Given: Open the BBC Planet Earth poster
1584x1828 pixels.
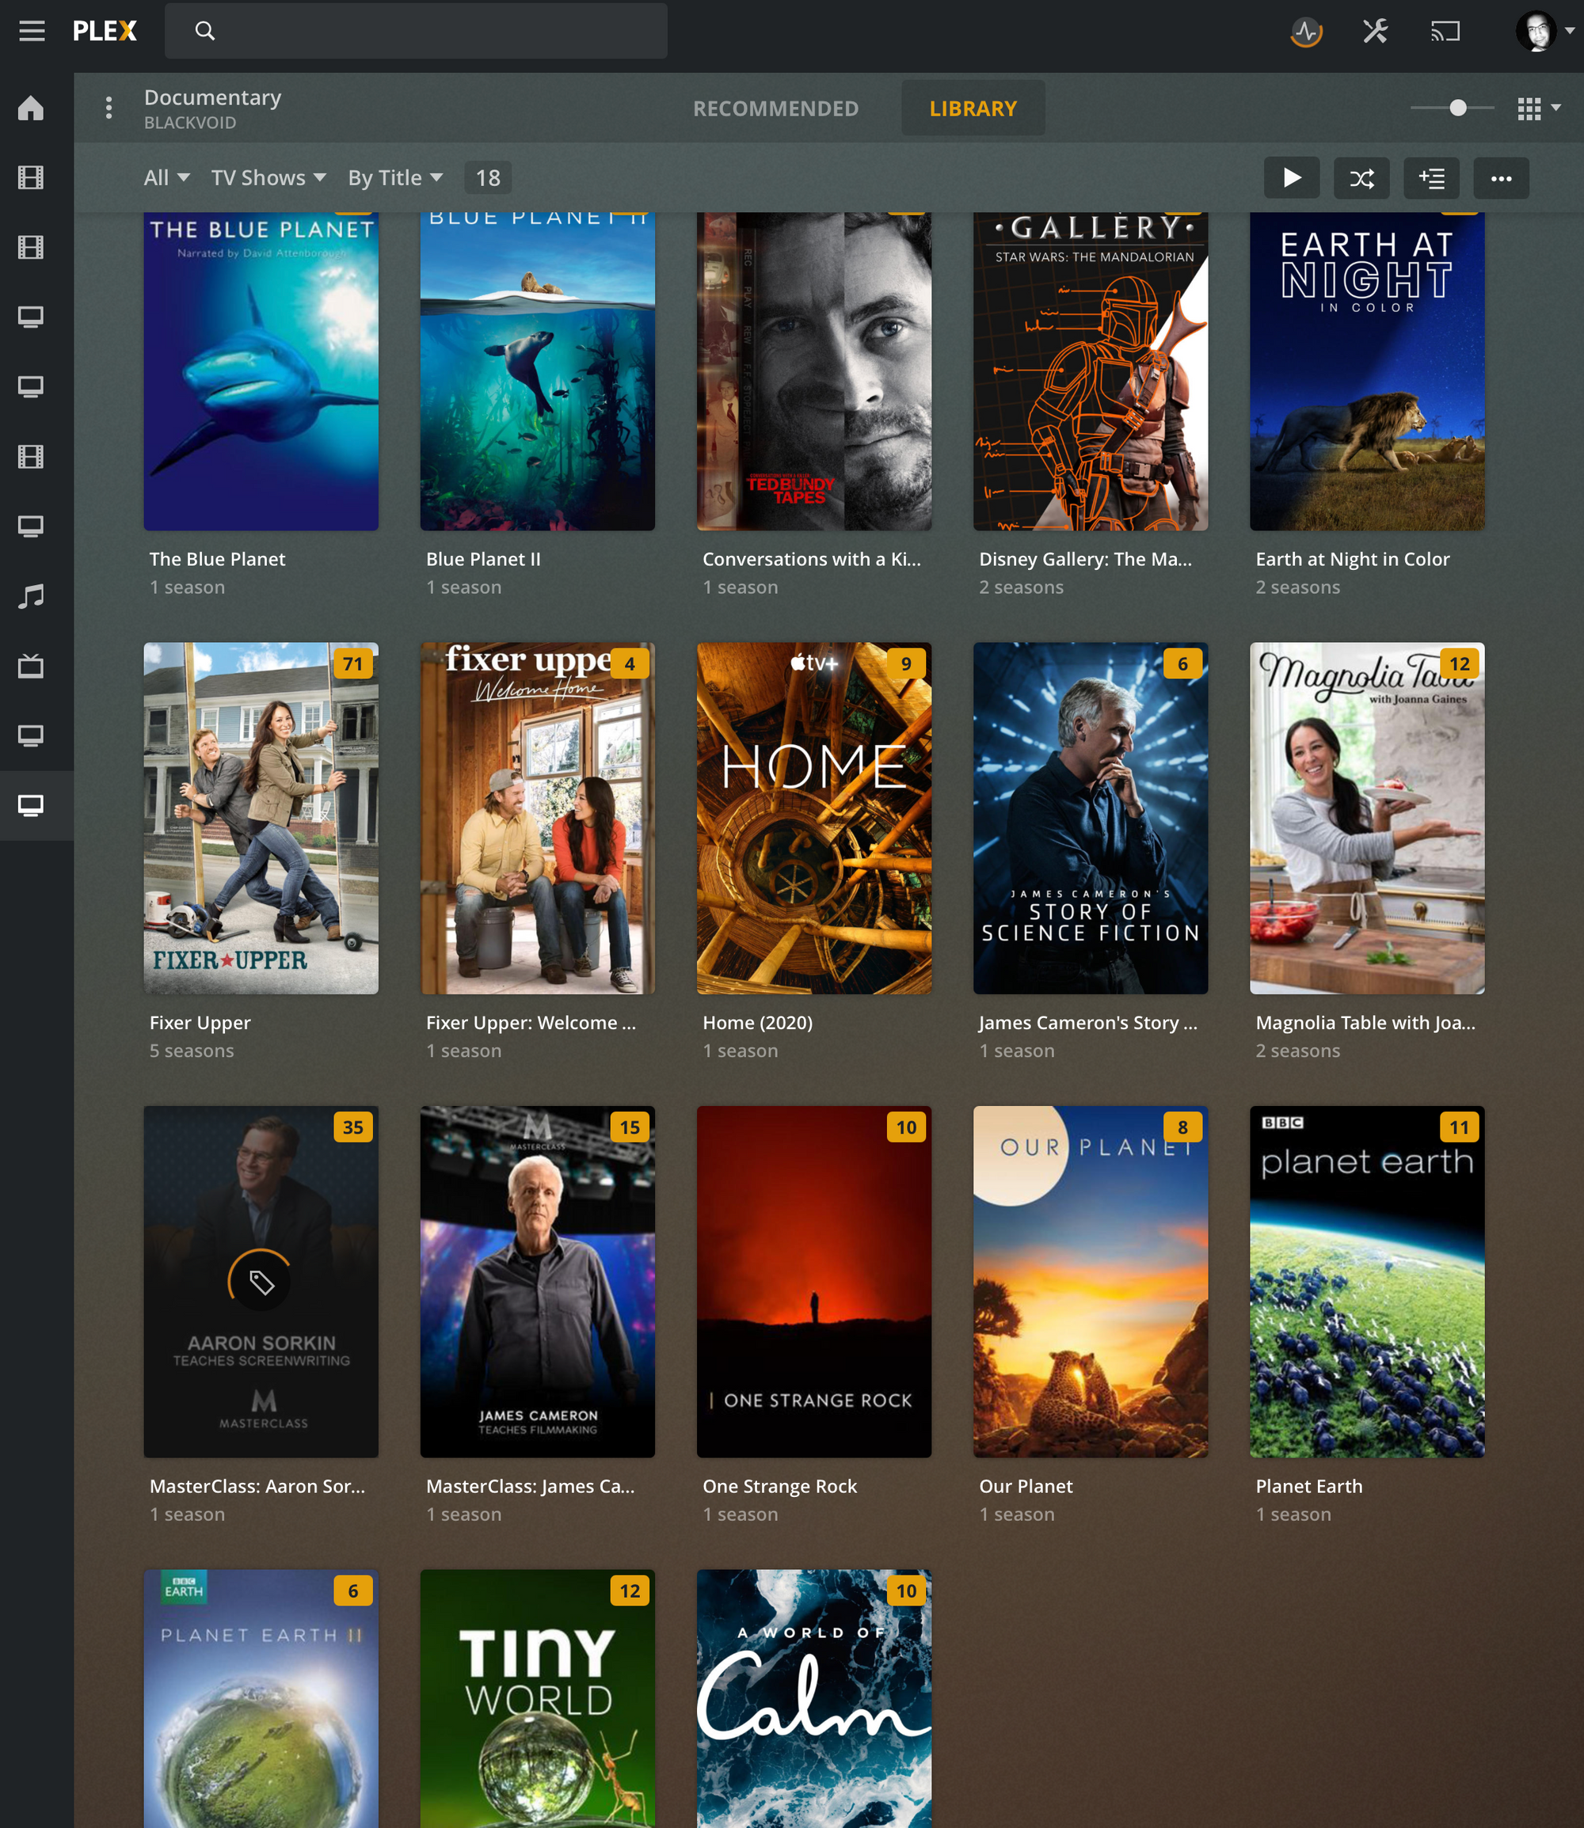Looking at the screenshot, I should (x=1368, y=1282).
